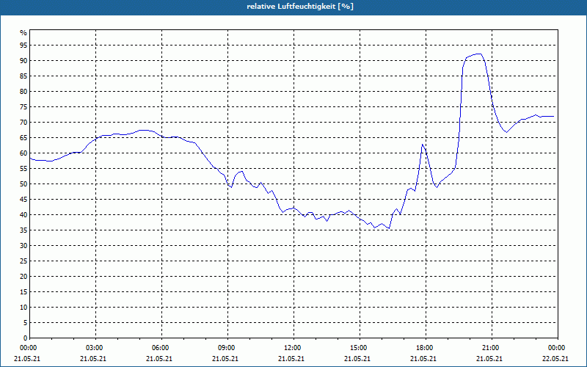
Task: Click the humidity peak near 92% on the curve
Action: pos(478,54)
